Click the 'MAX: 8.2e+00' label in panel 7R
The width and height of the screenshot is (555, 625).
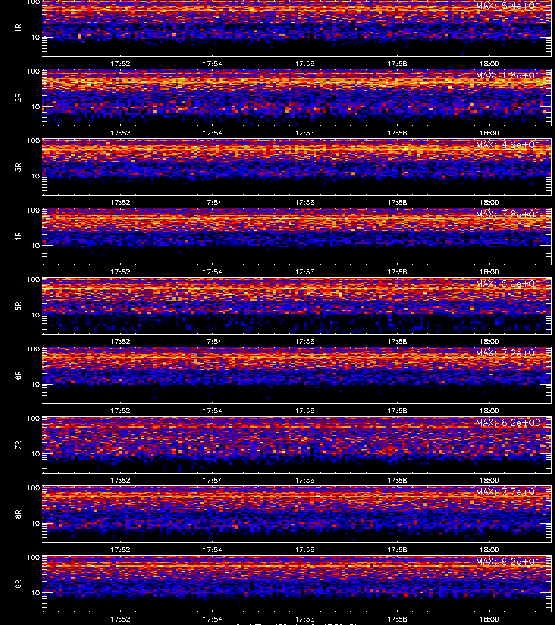tap(508, 422)
